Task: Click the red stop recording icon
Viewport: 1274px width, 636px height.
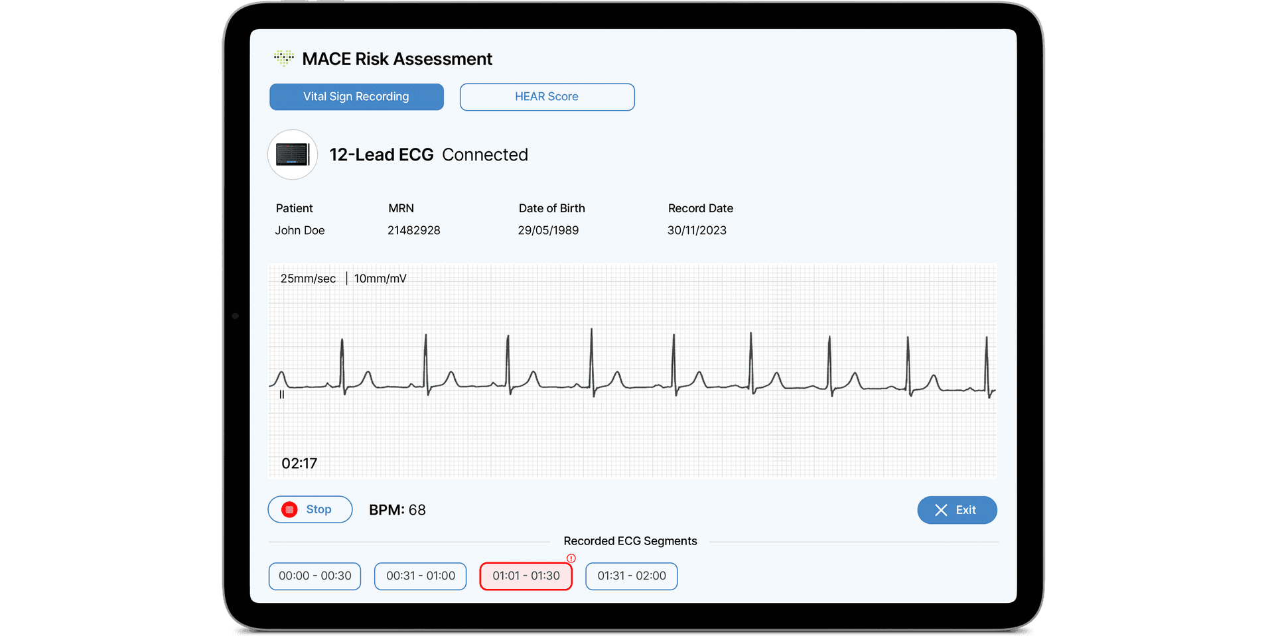Action: click(289, 509)
